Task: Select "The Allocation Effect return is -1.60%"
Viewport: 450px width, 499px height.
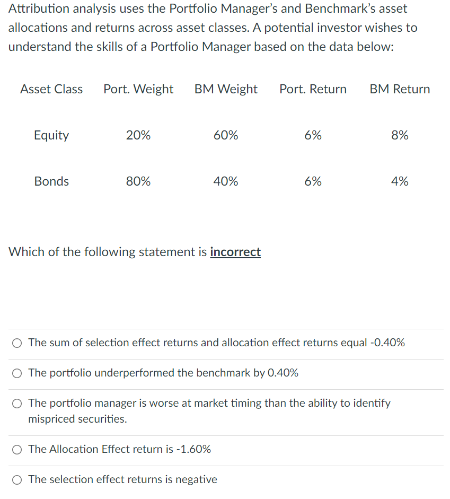Action: [x=16, y=450]
